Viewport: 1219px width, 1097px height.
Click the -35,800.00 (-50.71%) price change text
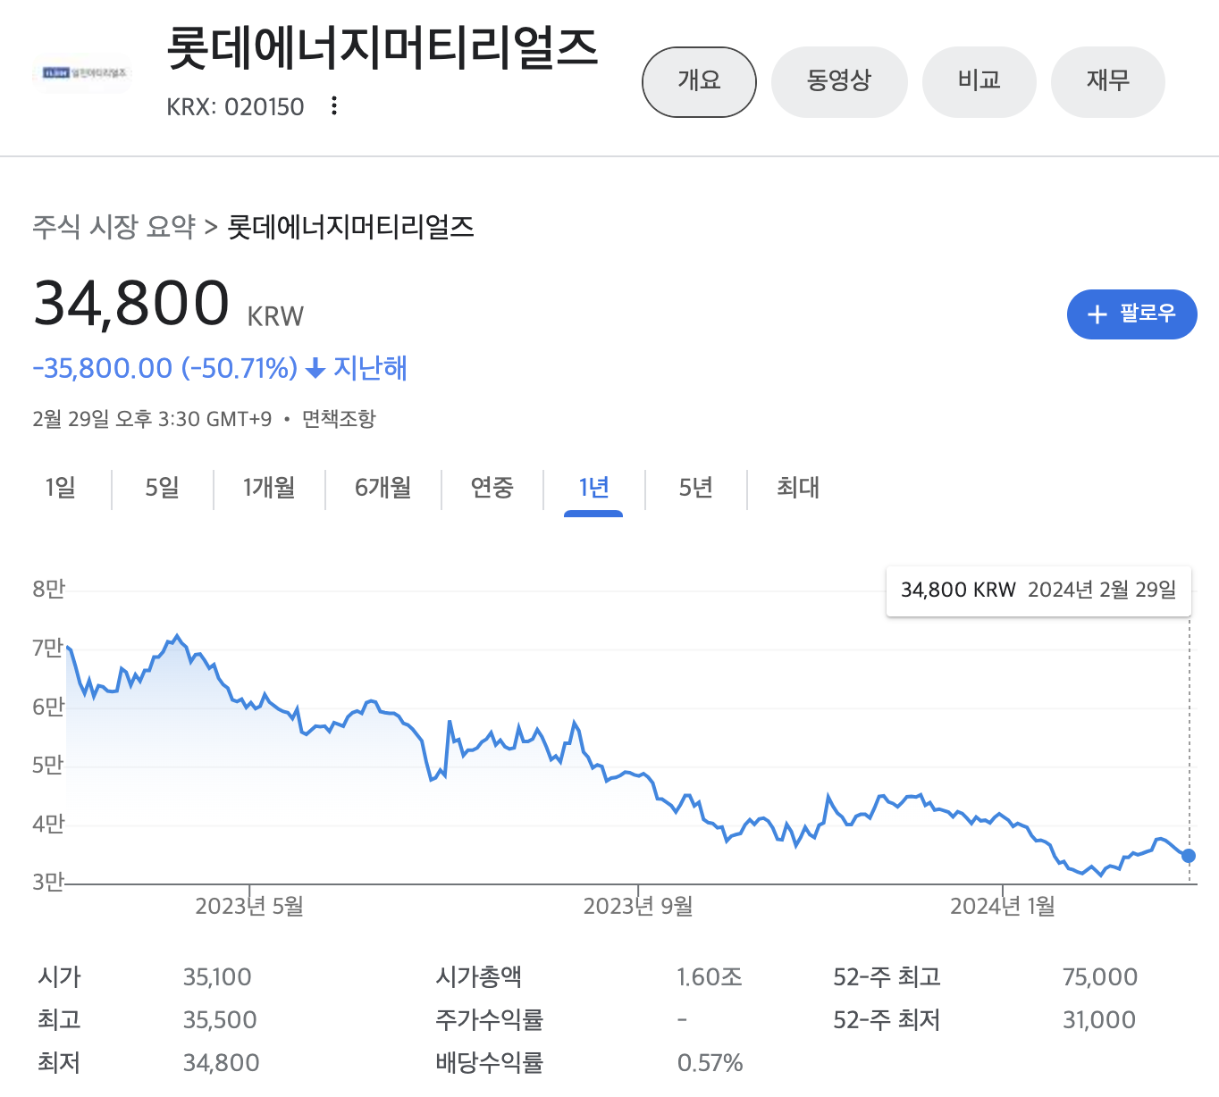click(164, 368)
